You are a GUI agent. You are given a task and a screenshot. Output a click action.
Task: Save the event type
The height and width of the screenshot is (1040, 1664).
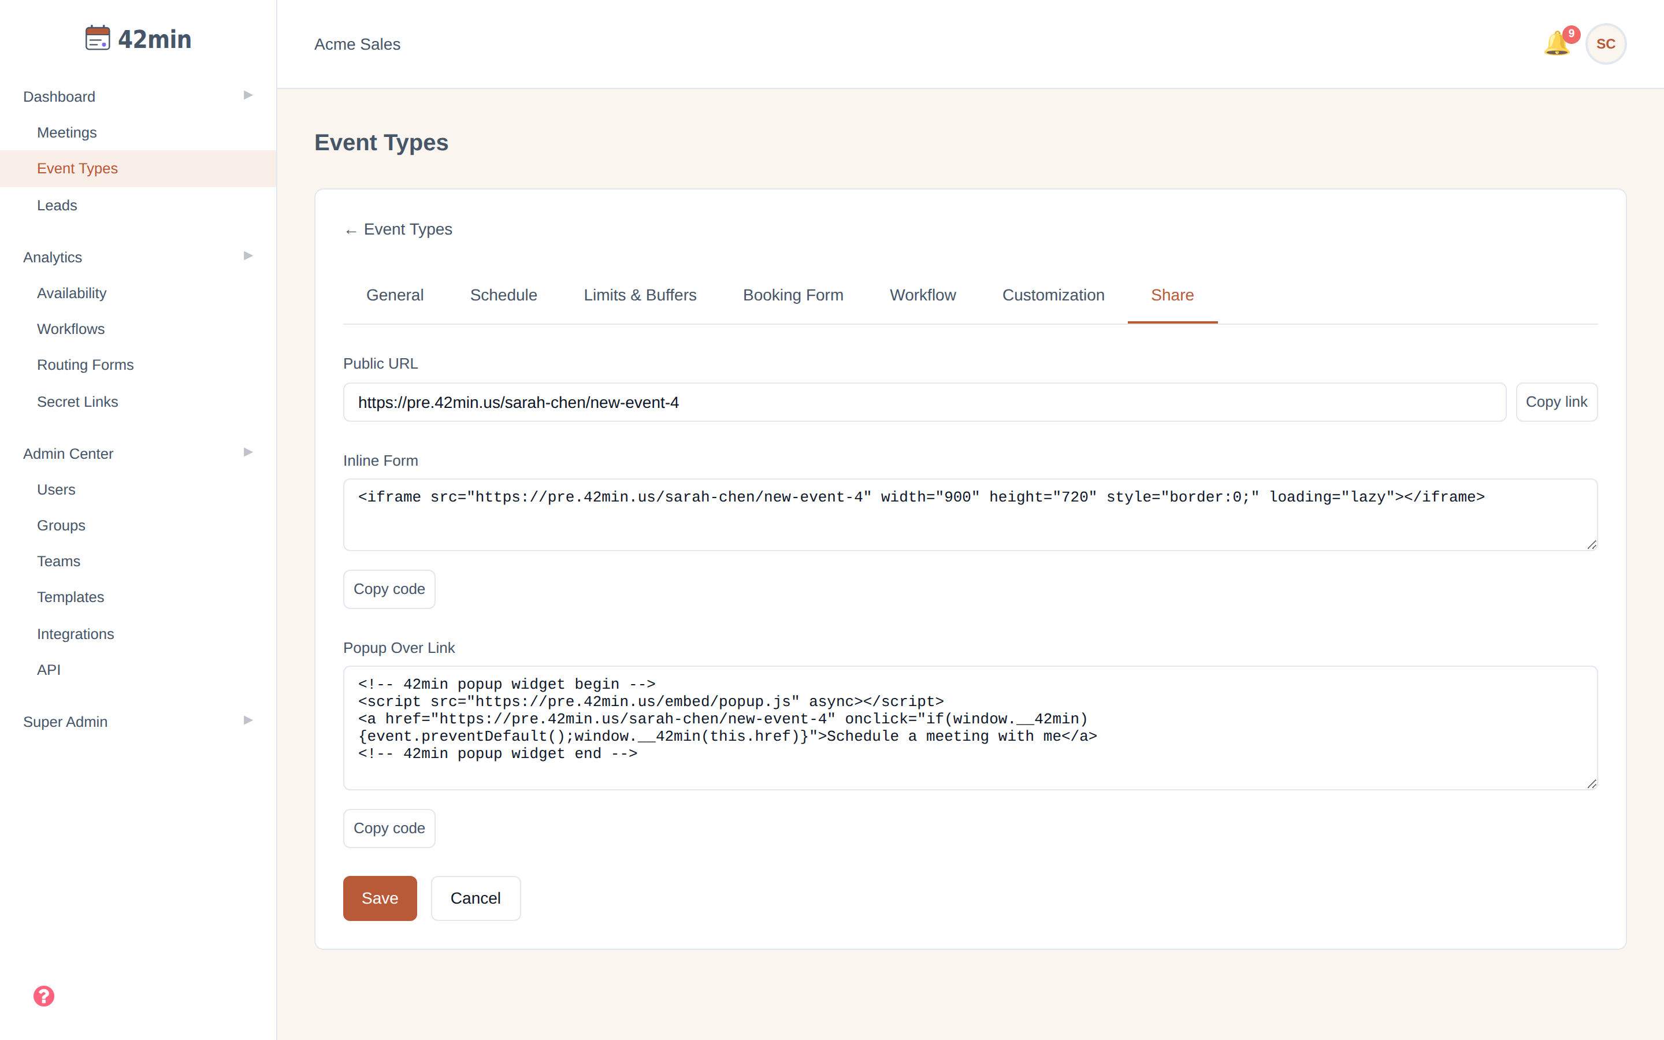(380, 898)
